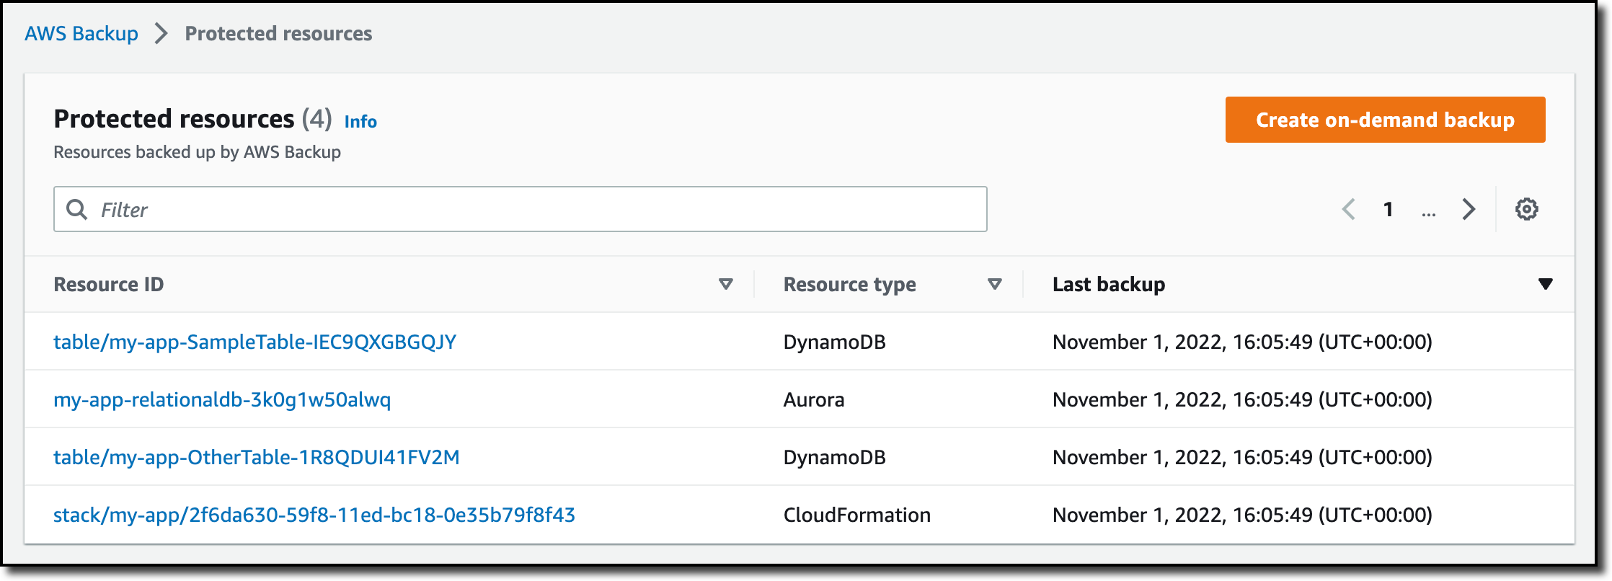Sort by Resource type column arrow

(x=995, y=284)
